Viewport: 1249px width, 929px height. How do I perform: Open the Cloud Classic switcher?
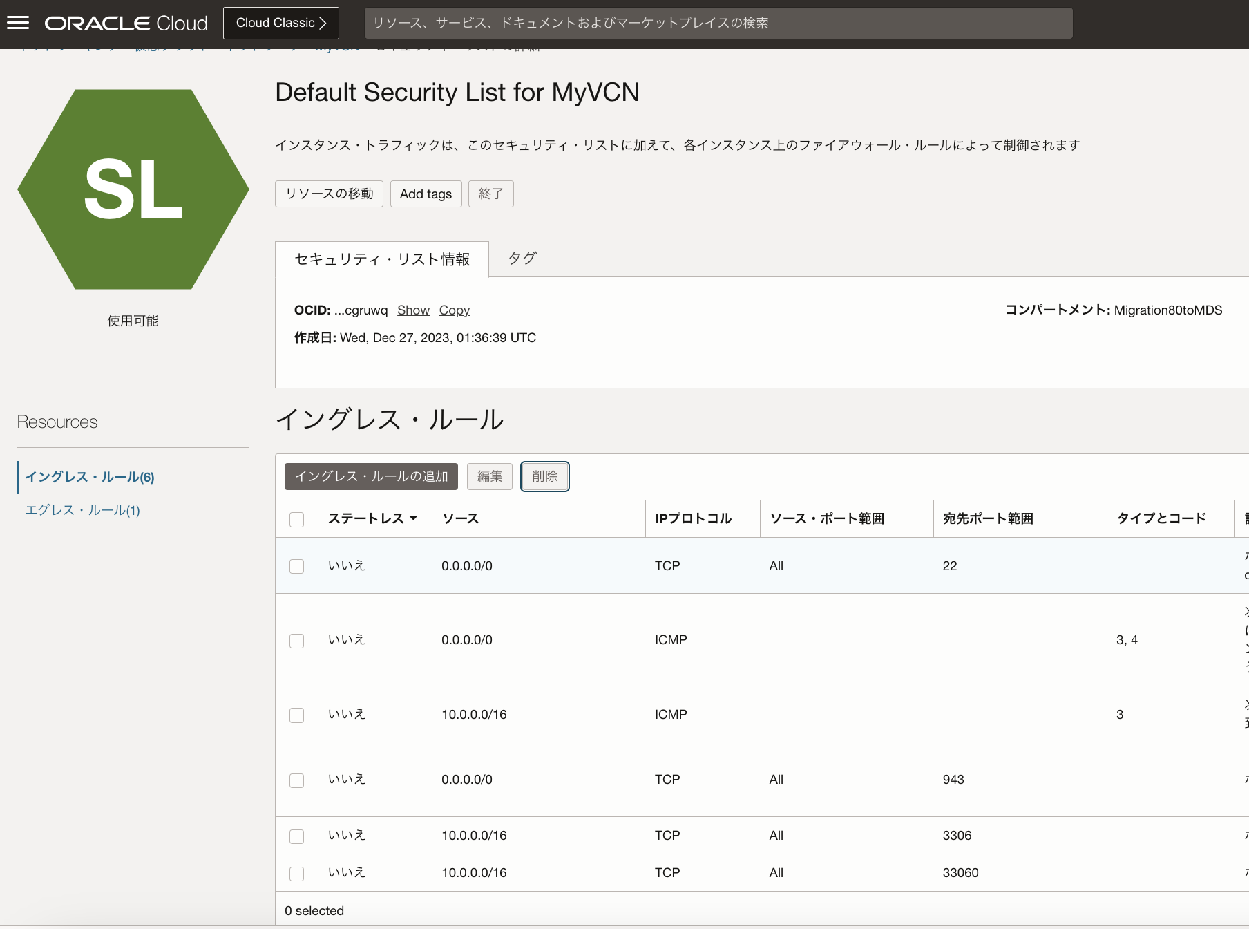[280, 23]
